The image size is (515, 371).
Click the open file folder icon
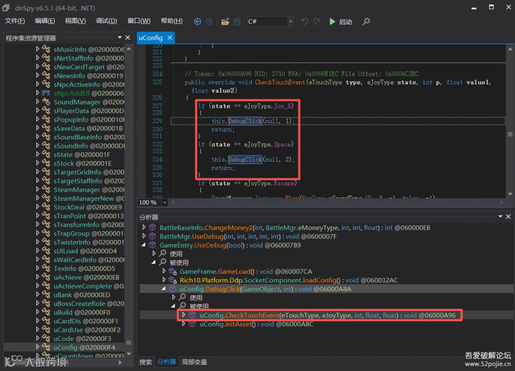(x=225, y=21)
